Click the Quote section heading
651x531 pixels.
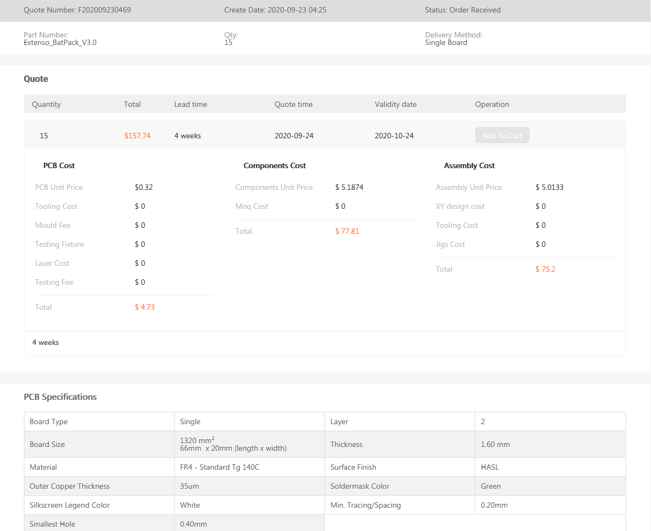click(x=36, y=79)
